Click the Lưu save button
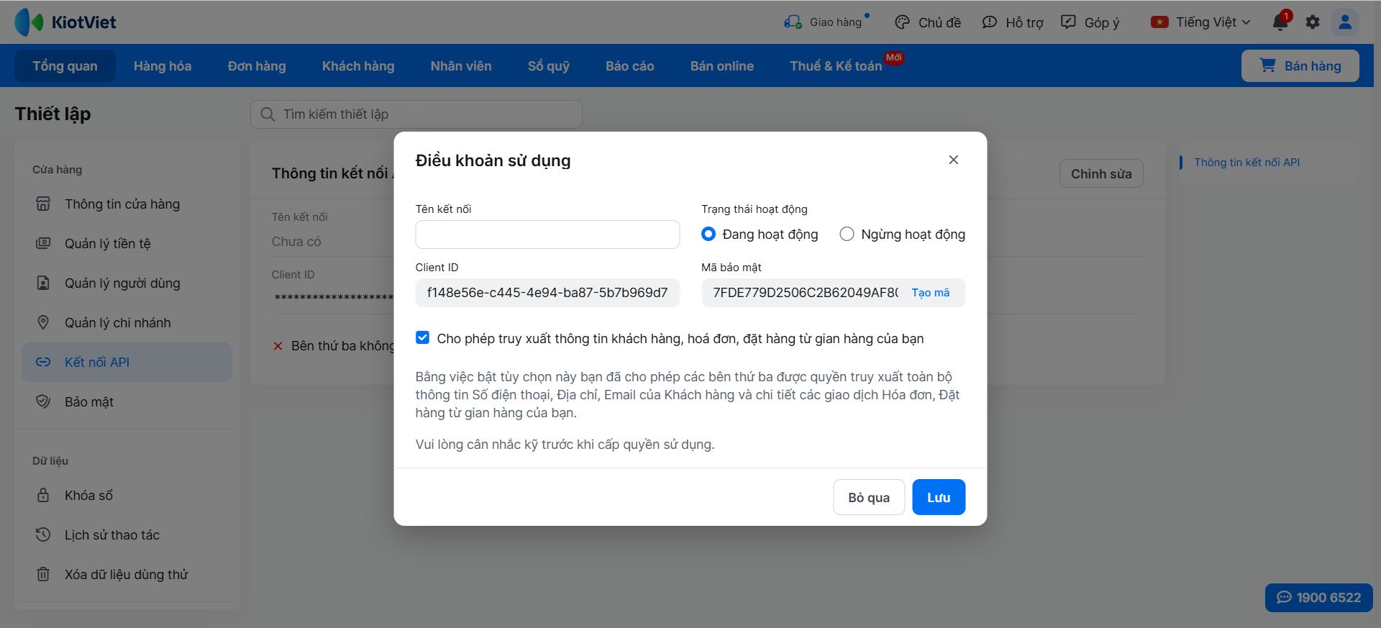This screenshot has width=1381, height=628. 938,497
